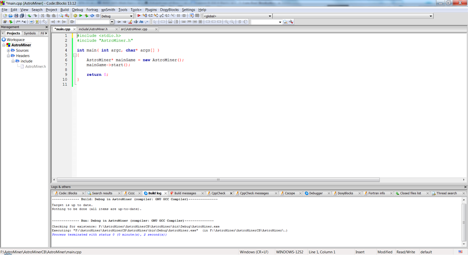Image resolution: width=468 pixels, height=255 pixels.
Task: Jump forward in navigation history
Action: (64, 22)
